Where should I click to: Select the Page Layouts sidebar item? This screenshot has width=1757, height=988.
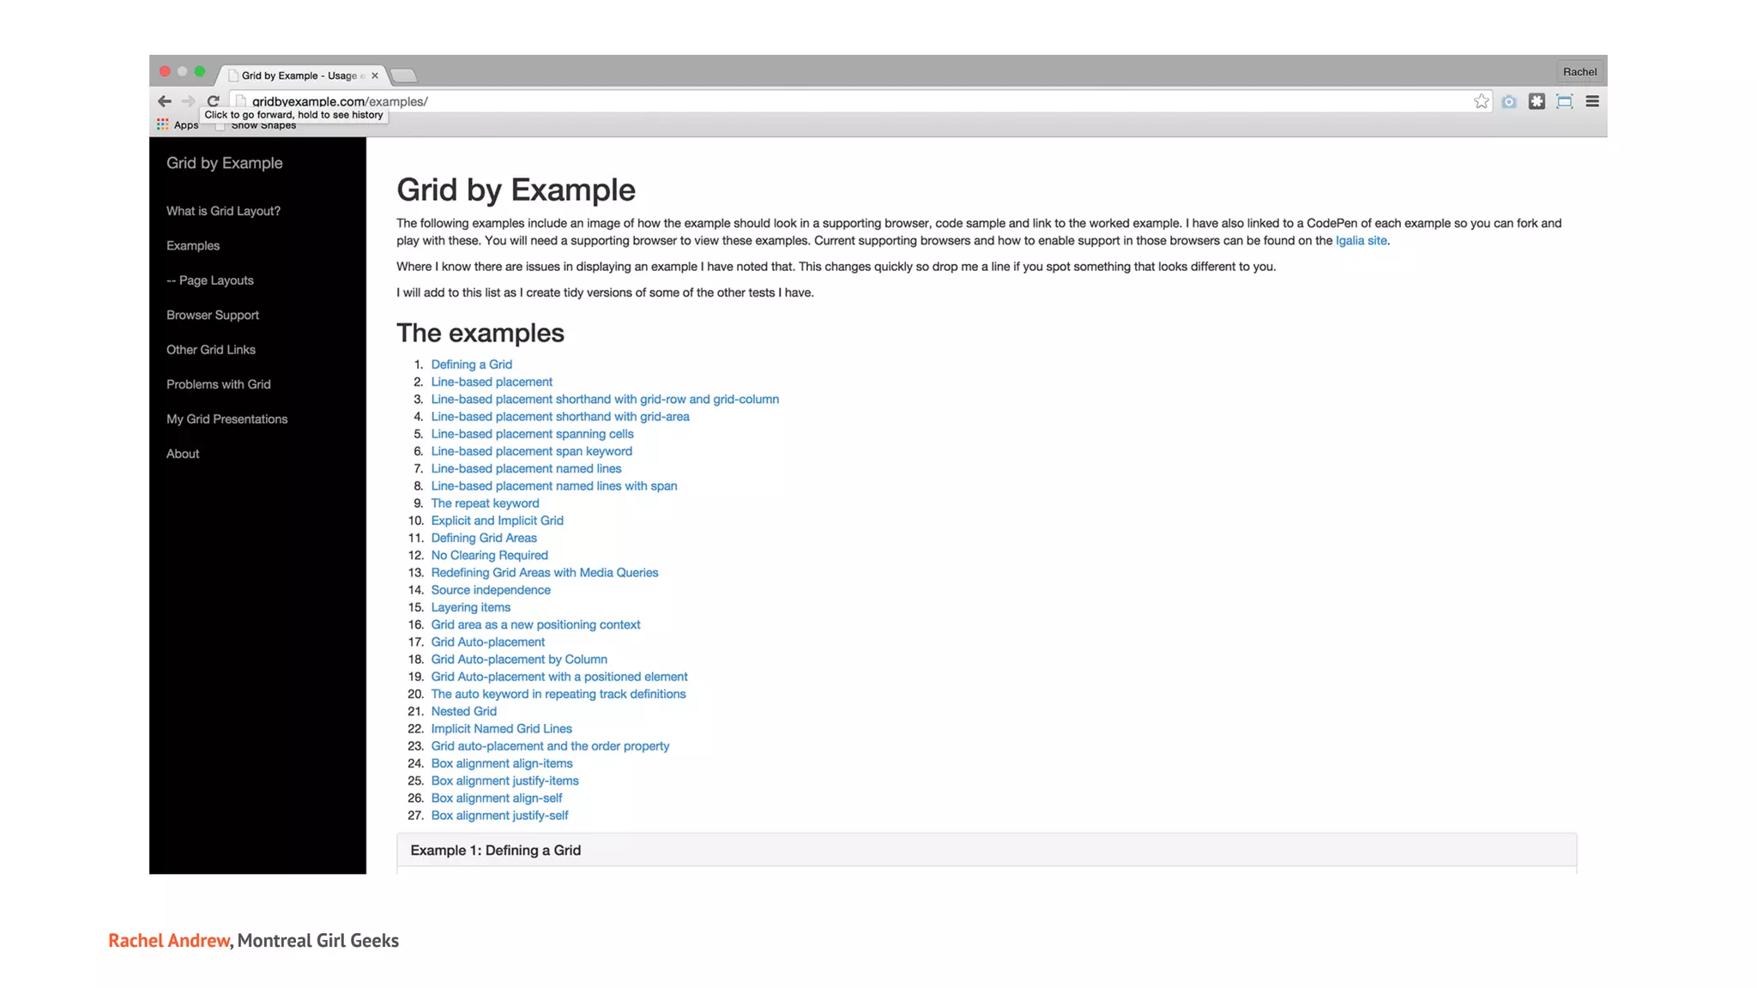pyautogui.click(x=210, y=280)
